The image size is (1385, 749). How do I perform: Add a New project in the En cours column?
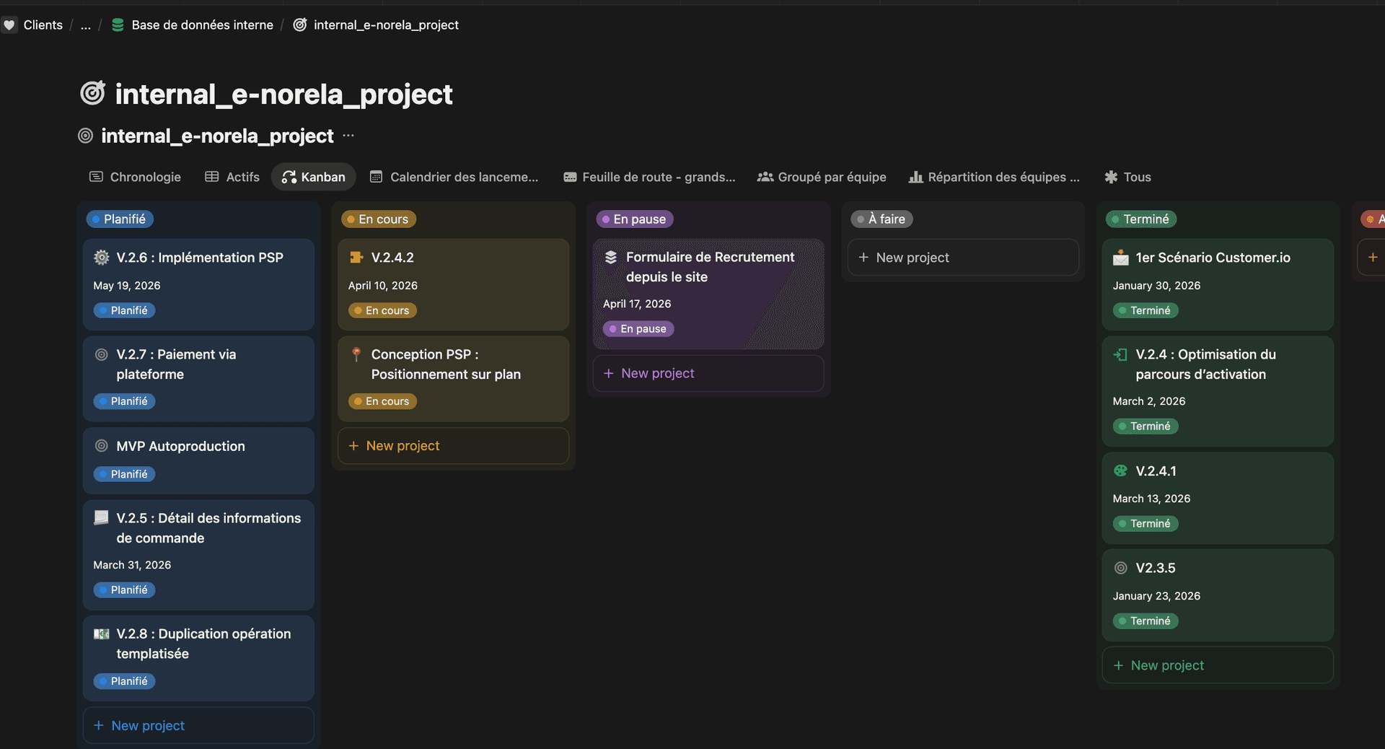pyautogui.click(x=453, y=446)
